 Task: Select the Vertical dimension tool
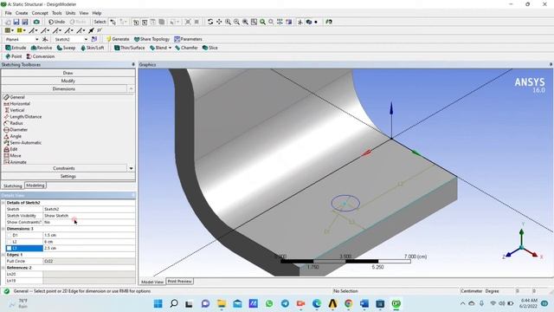coord(15,110)
